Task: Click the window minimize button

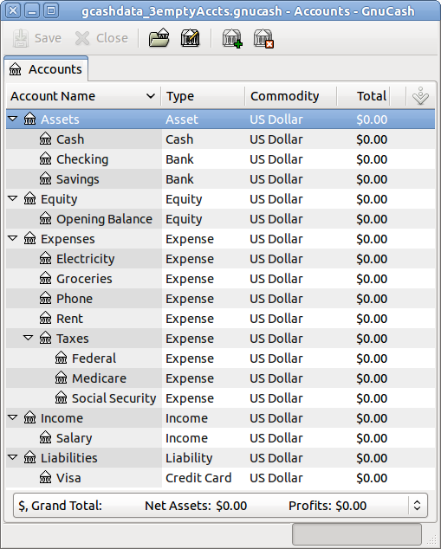Action: tap(32, 11)
